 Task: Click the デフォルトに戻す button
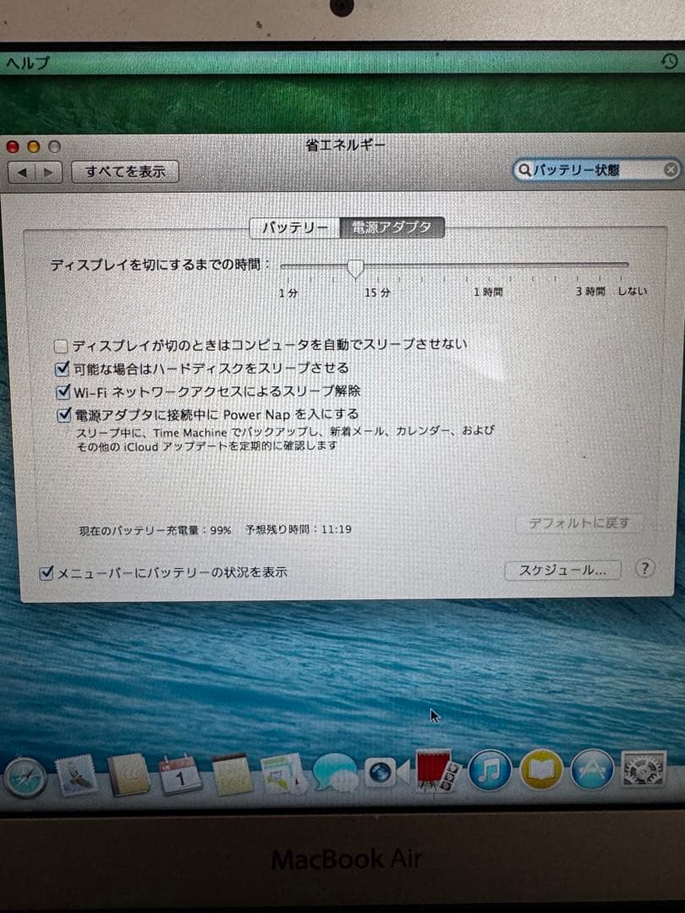click(579, 523)
